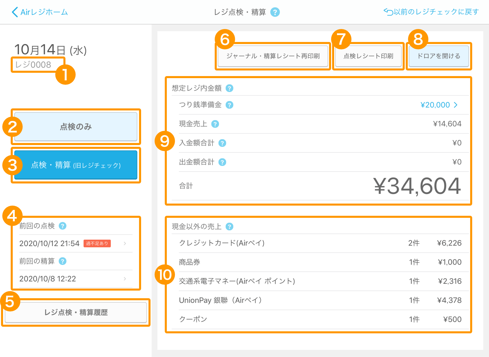
Task: Show help for 出金額合計
Action: [222, 162]
